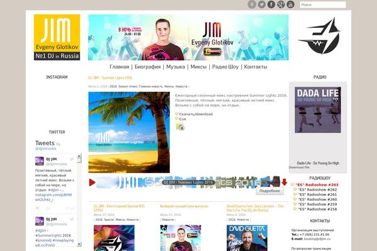This screenshot has height=251, width=377.
Task: Click the #SummerLights hashtag in second tweet
Action: point(48,235)
